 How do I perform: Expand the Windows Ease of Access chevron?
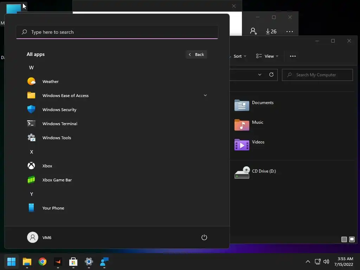tap(205, 95)
